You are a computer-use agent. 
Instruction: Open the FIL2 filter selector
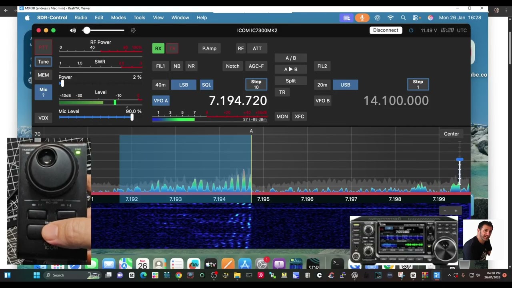322,66
